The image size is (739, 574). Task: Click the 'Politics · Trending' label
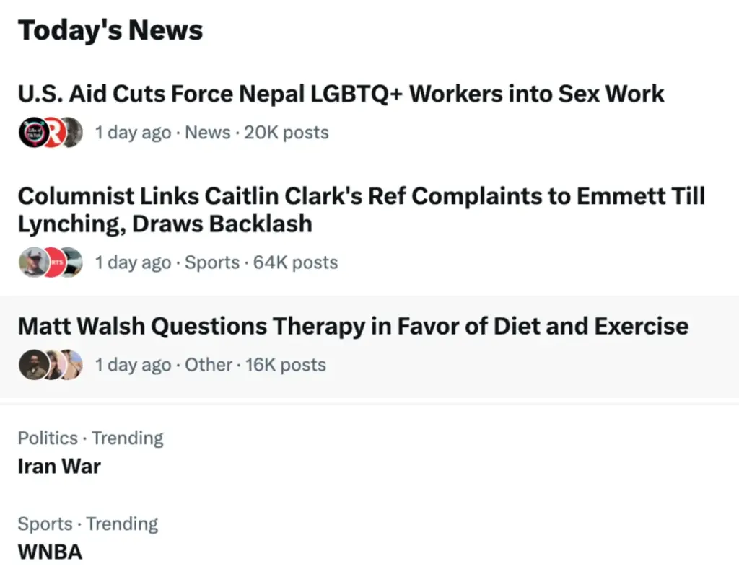[90, 438]
